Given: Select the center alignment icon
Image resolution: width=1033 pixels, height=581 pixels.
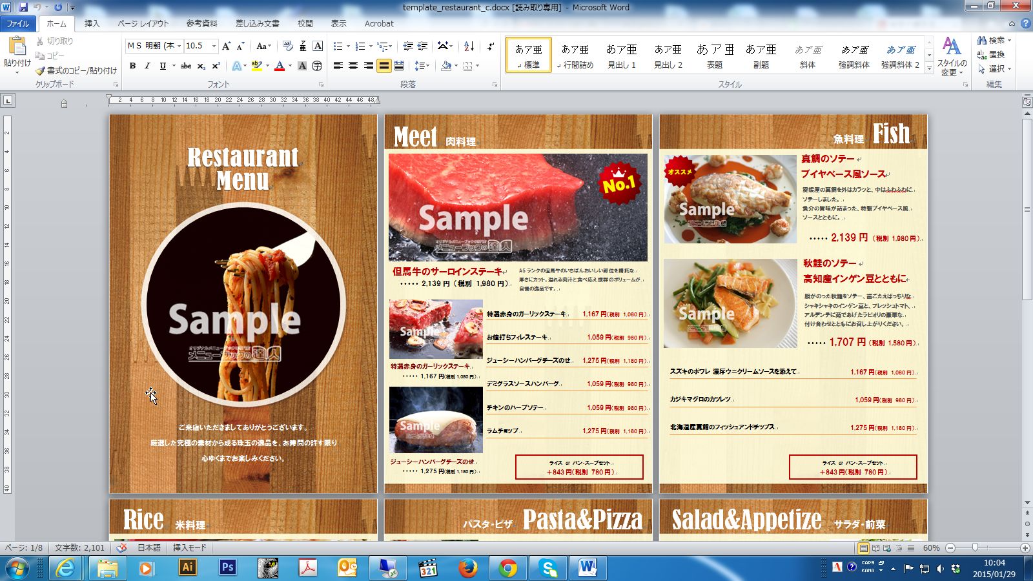Looking at the screenshot, I should point(353,66).
